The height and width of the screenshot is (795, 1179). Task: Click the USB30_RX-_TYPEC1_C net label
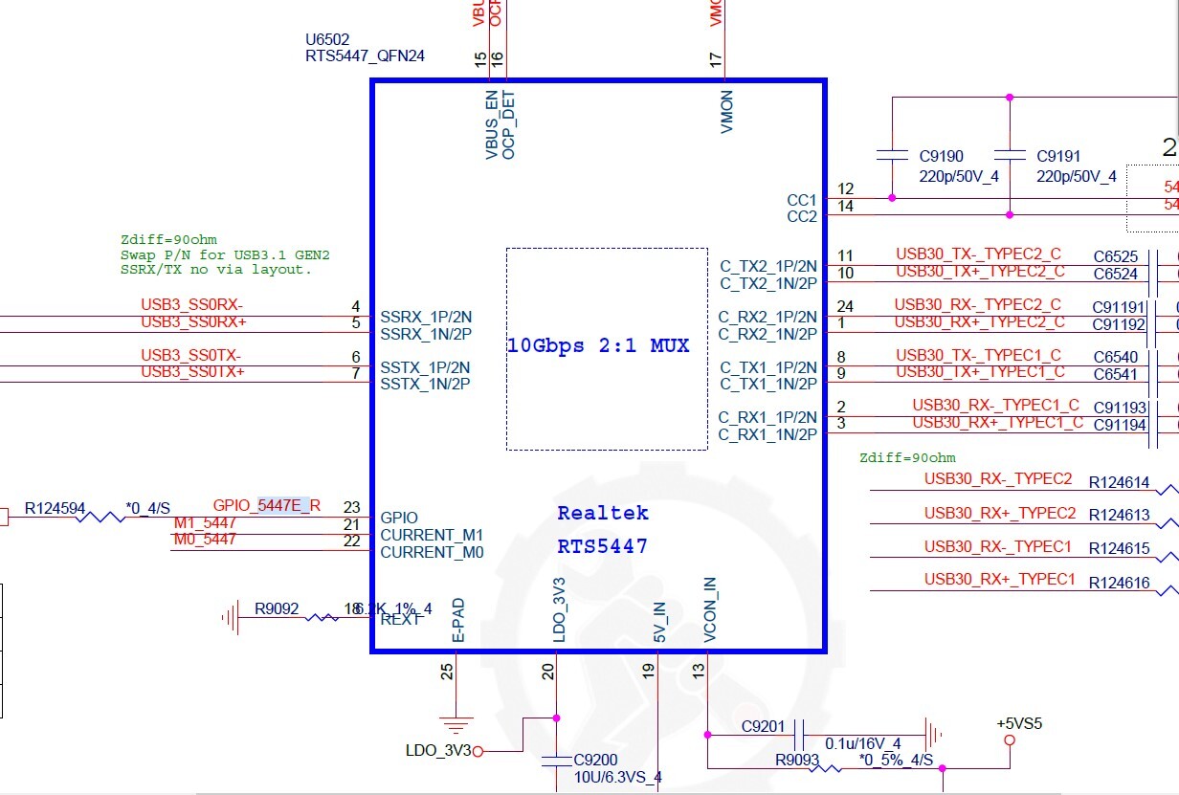tap(995, 406)
